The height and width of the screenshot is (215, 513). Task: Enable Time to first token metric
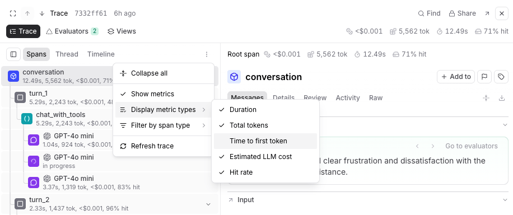pos(265,141)
